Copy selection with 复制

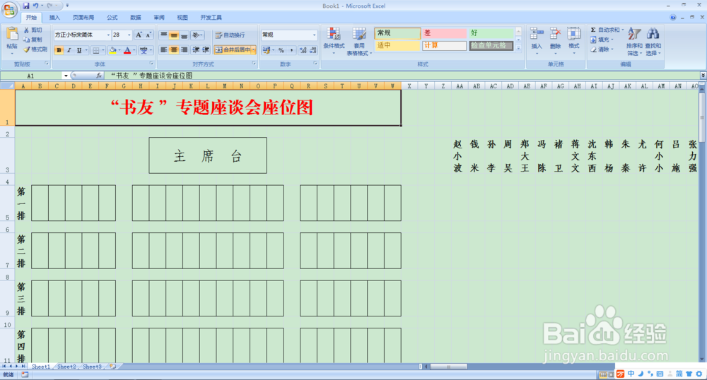[33, 40]
